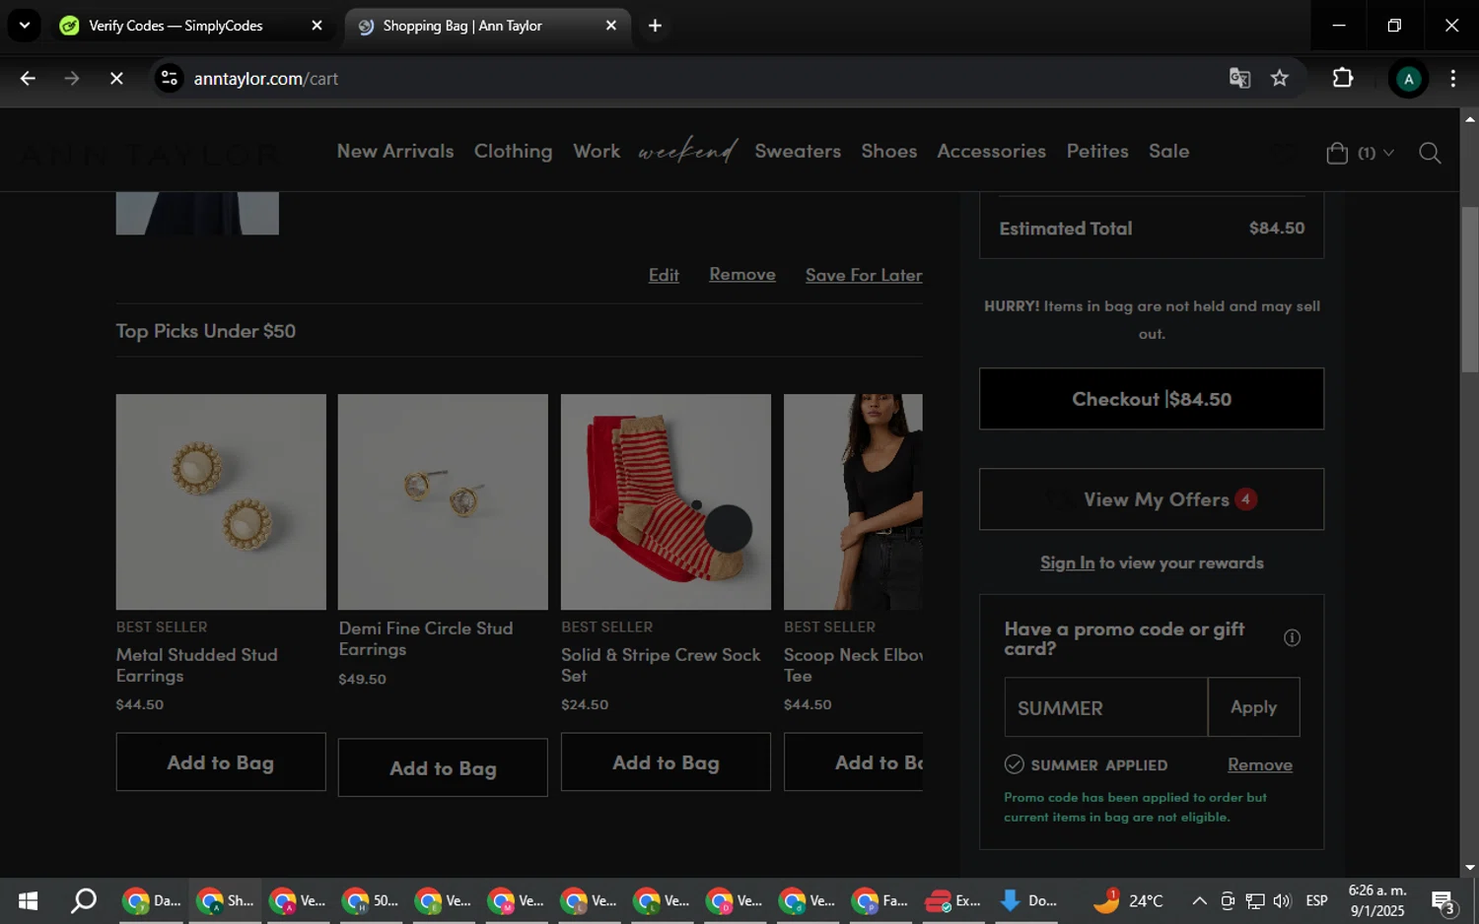Open the Ex... taskbar application

coord(953,900)
